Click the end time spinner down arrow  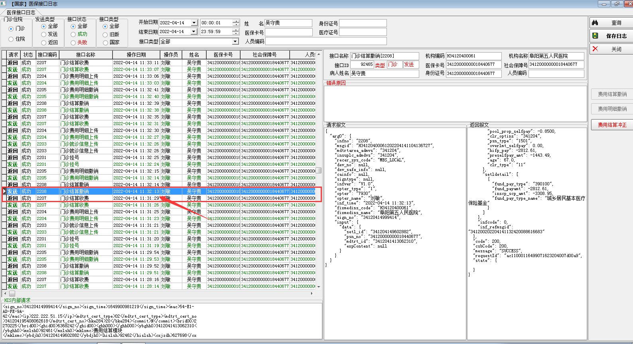point(236,33)
